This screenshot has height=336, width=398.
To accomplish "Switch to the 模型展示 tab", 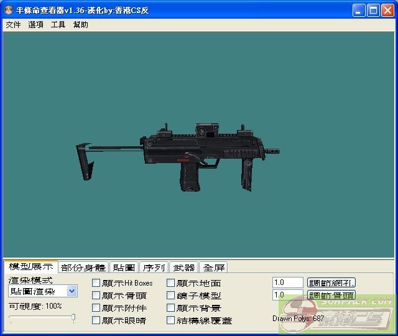I will pos(31,266).
